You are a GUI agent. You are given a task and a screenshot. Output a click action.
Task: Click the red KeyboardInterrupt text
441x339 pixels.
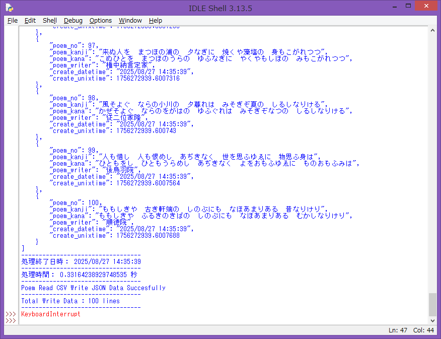(x=50, y=314)
